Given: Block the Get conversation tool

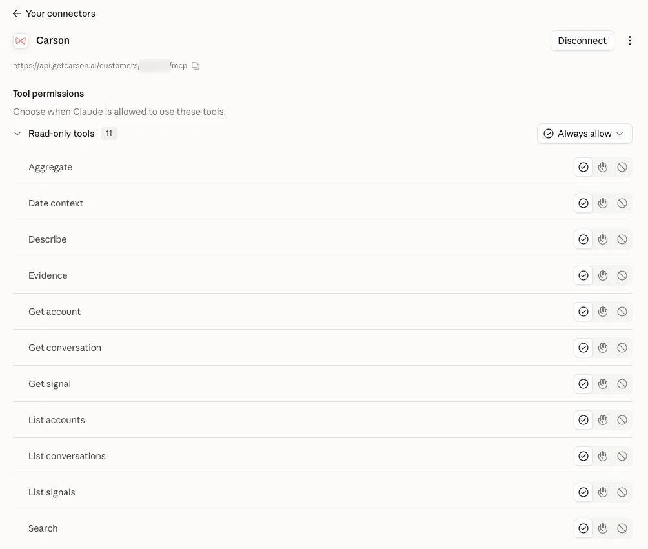Looking at the screenshot, I should click(622, 348).
